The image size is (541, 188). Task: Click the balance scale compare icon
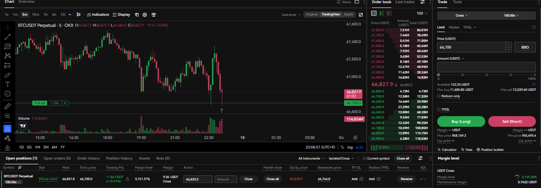[x=153, y=15]
